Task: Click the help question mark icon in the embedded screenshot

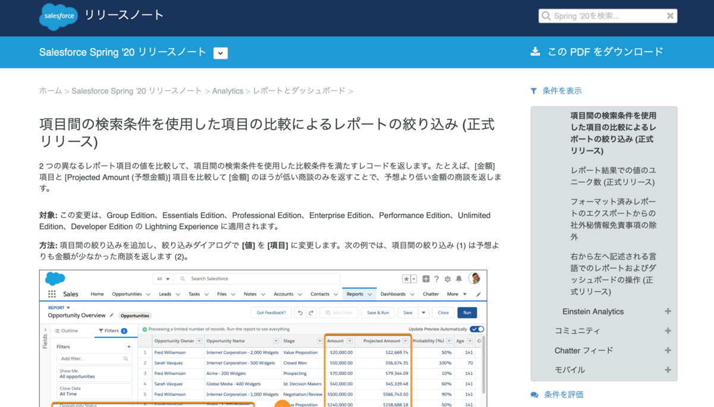Action: coord(437,279)
